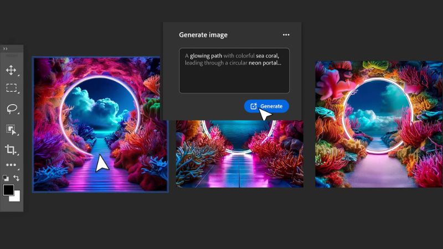Select the Move tool
443x249 pixels.
(x=11, y=70)
